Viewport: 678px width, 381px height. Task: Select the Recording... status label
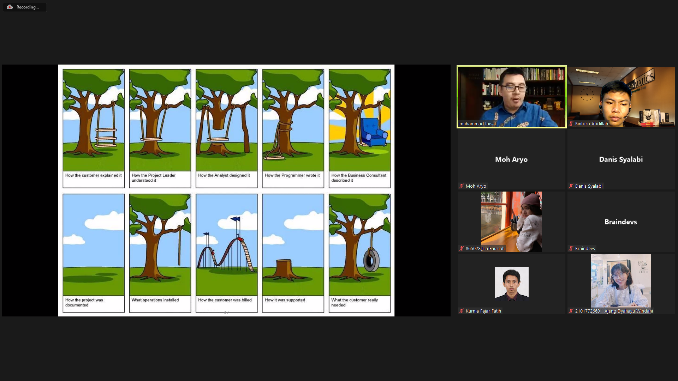pos(28,7)
